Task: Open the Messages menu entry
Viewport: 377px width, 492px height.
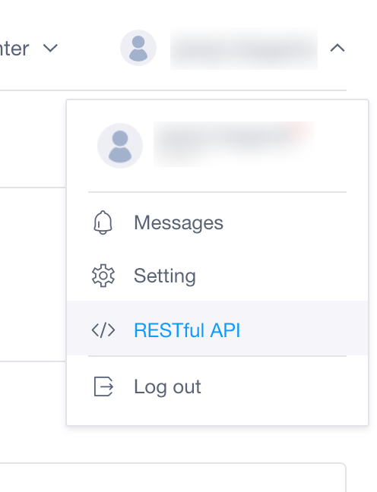Action: point(179,222)
